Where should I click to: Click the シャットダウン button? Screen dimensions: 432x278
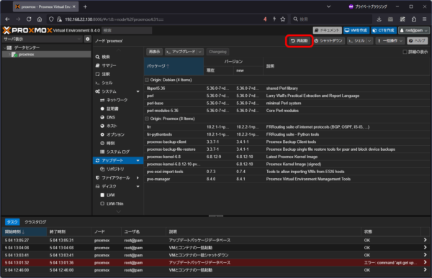tap(329, 41)
